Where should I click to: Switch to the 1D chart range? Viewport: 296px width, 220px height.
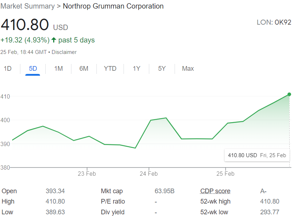point(8,69)
